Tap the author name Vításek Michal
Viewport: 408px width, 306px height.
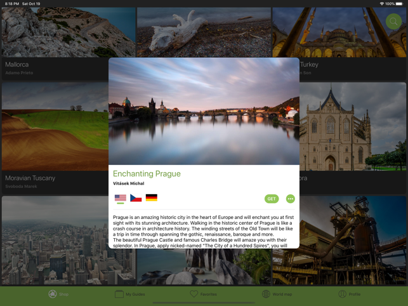tap(129, 183)
